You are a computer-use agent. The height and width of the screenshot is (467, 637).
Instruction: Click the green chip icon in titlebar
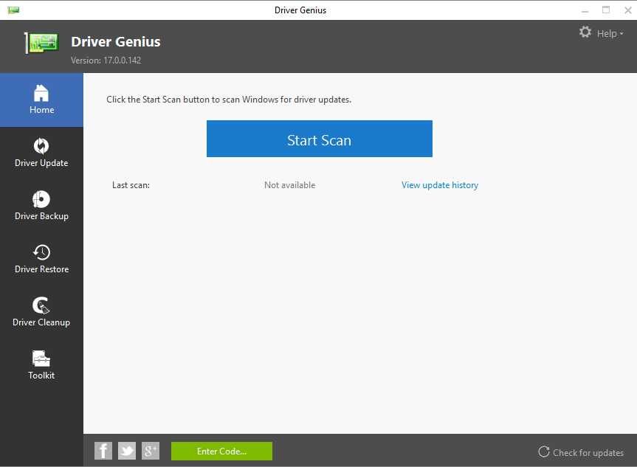pyautogui.click(x=13, y=10)
